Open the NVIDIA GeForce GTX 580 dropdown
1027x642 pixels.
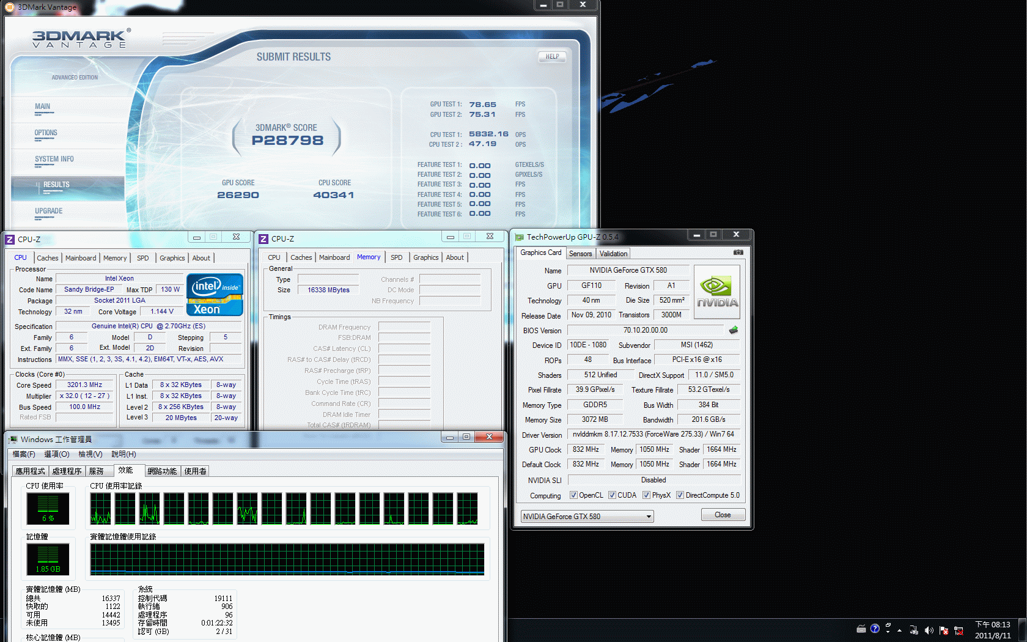pyautogui.click(x=587, y=517)
